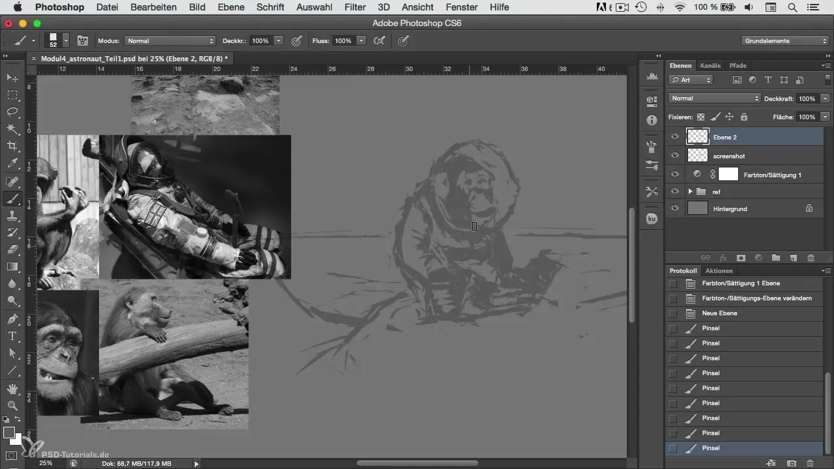
Task: Select the Crop tool
Action: (12, 146)
